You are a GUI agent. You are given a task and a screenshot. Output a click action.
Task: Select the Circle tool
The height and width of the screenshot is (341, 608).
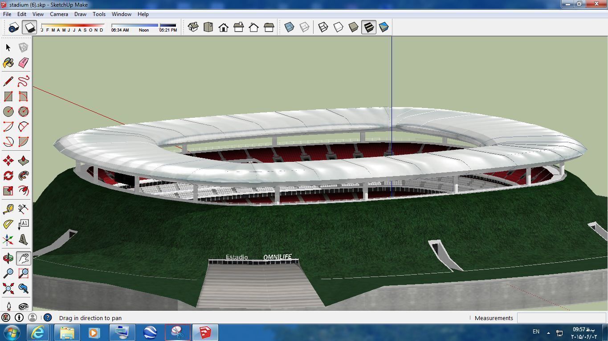click(x=8, y=111)
